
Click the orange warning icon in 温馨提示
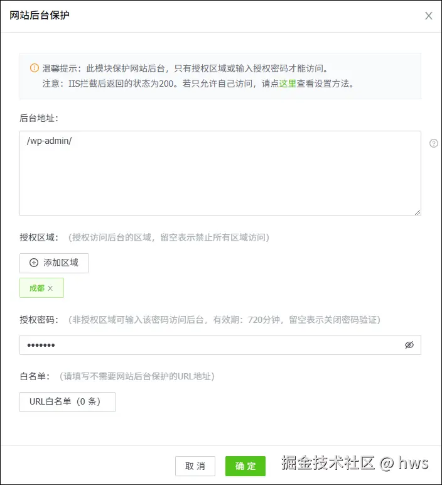pyautogui.click(x=35, y=68)
